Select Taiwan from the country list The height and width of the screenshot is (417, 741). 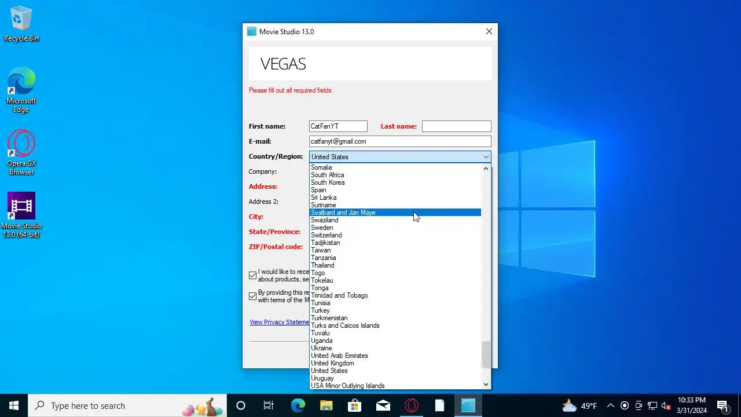pyautogui.click(x=395, y=250)
